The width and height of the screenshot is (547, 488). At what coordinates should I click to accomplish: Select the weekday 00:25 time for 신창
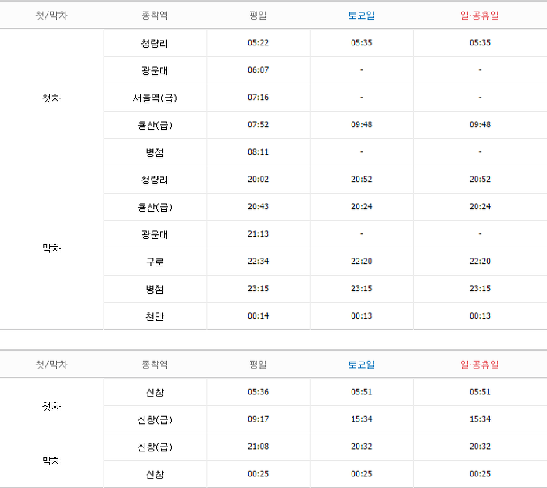258,474
